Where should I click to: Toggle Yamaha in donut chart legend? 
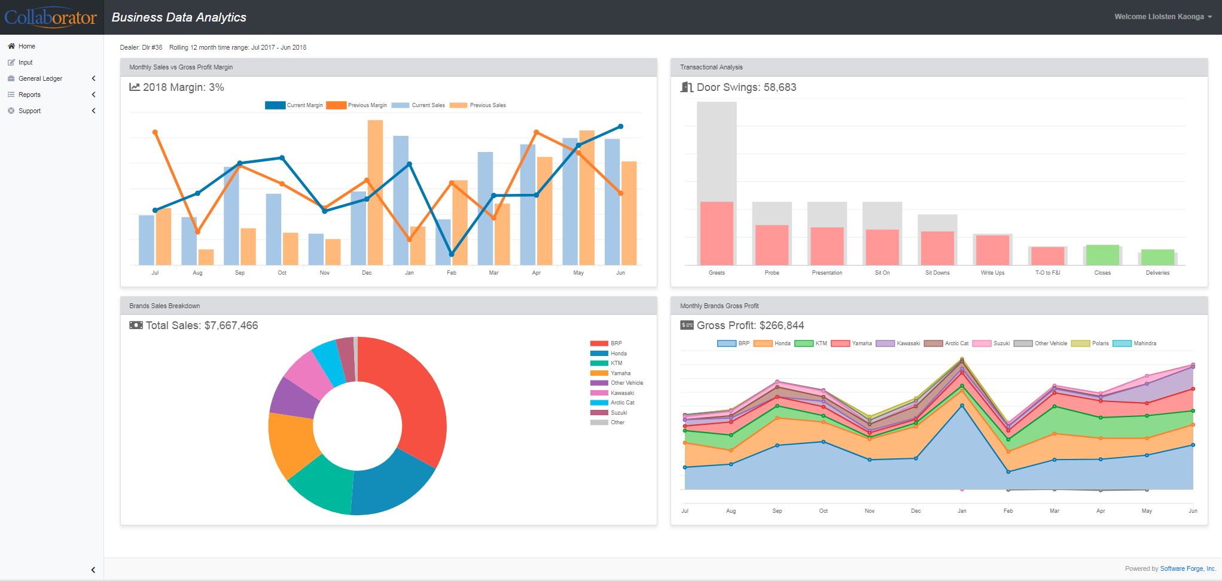tap(610, 373)
